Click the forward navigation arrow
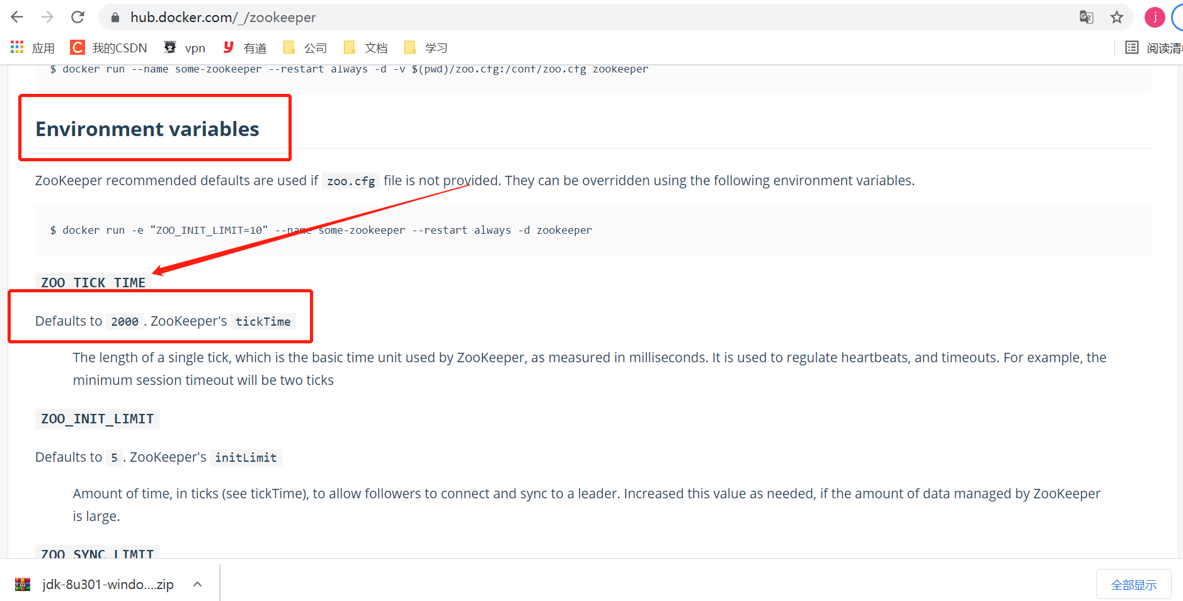 (x=47, y=17)
